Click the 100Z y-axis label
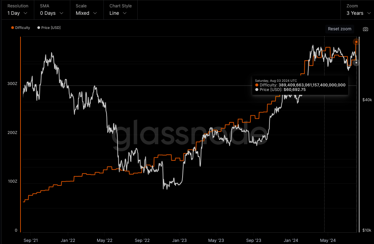 click(12, 181)
